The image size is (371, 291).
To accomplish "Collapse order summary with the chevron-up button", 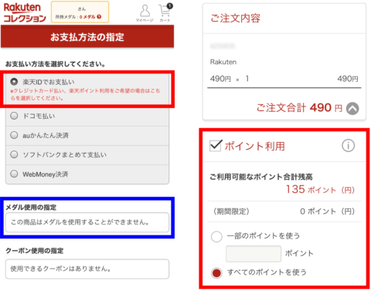I will coord(352,108).
